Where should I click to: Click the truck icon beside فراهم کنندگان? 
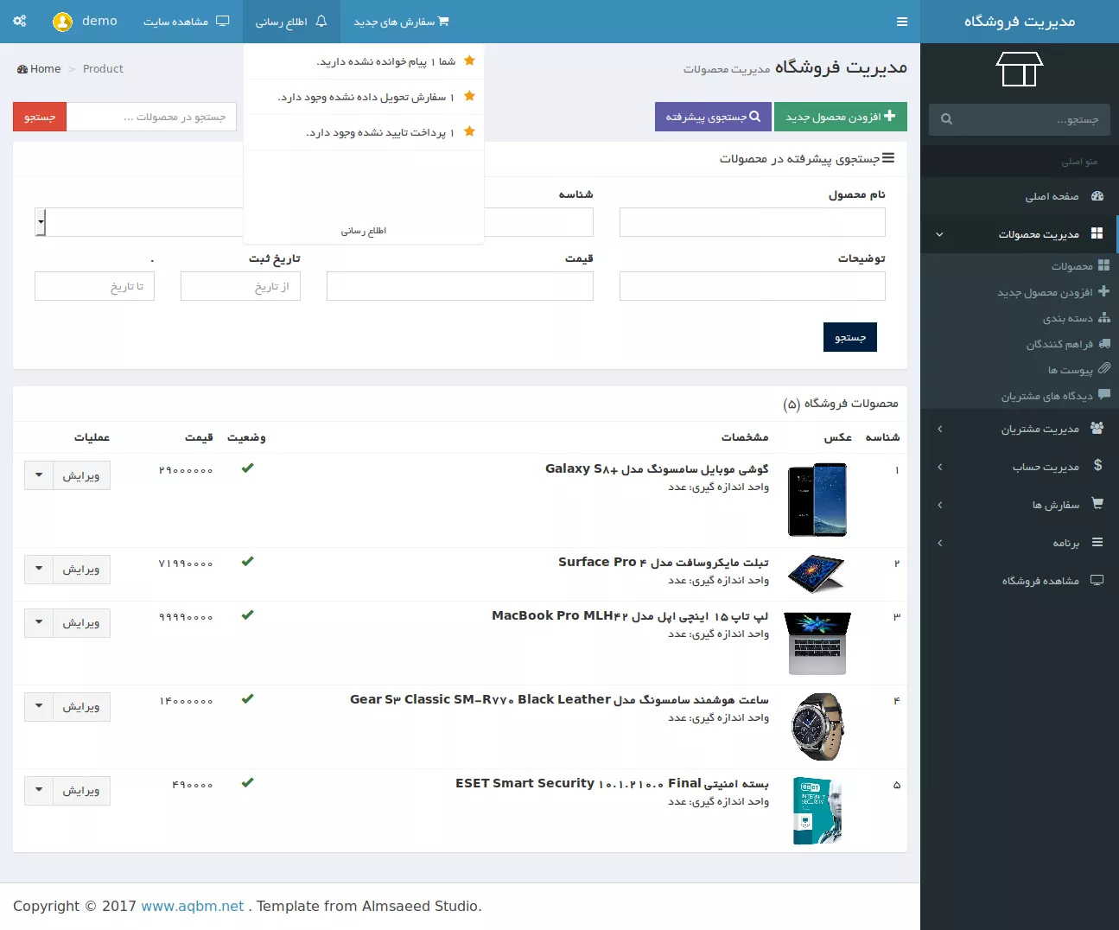pyautogui.click(x=1104, y=343)
